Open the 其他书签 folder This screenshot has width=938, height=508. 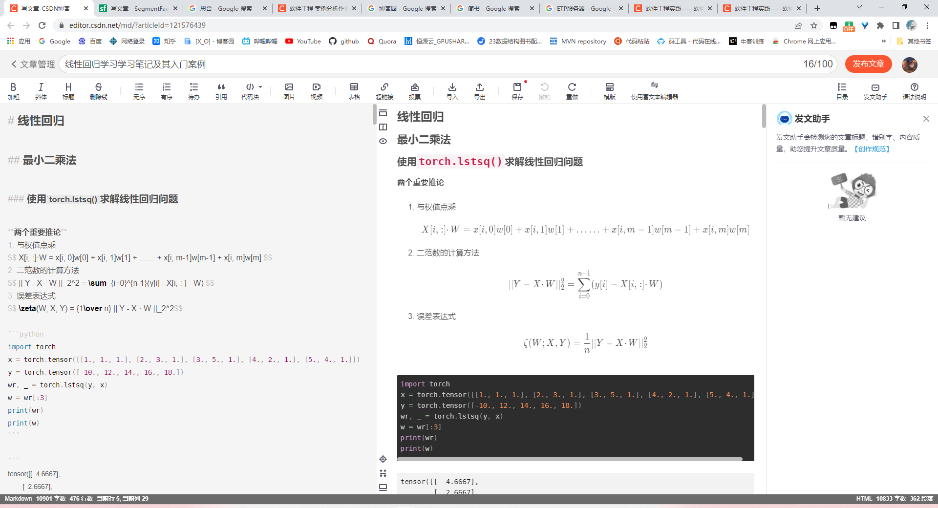coord(914,42)
